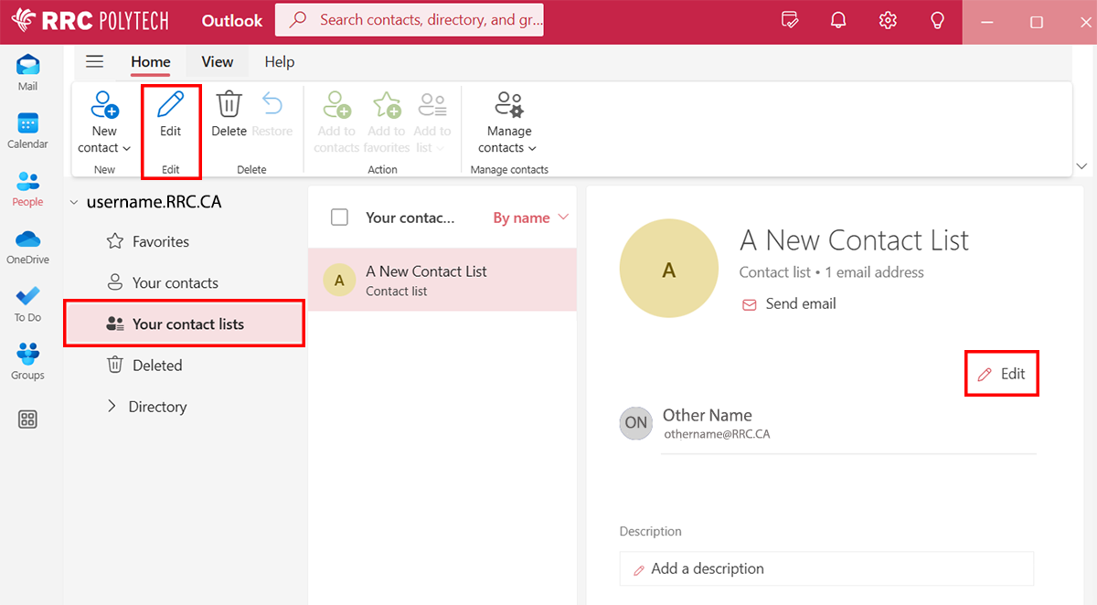Open the notifications bell
This screenshot has height=605, width=1097.
[838, 21]
